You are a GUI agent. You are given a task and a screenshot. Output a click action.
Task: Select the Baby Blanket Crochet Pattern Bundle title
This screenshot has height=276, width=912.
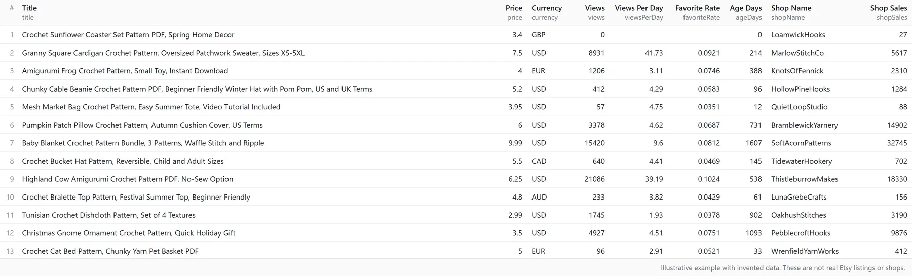[143, 143]
